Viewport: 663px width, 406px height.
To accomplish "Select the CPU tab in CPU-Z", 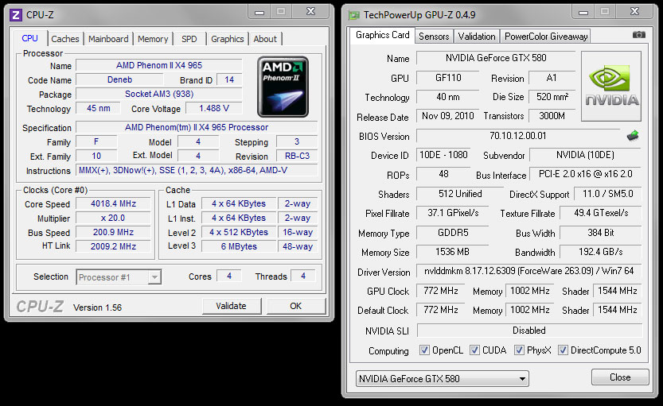I will tap(29, 38).
